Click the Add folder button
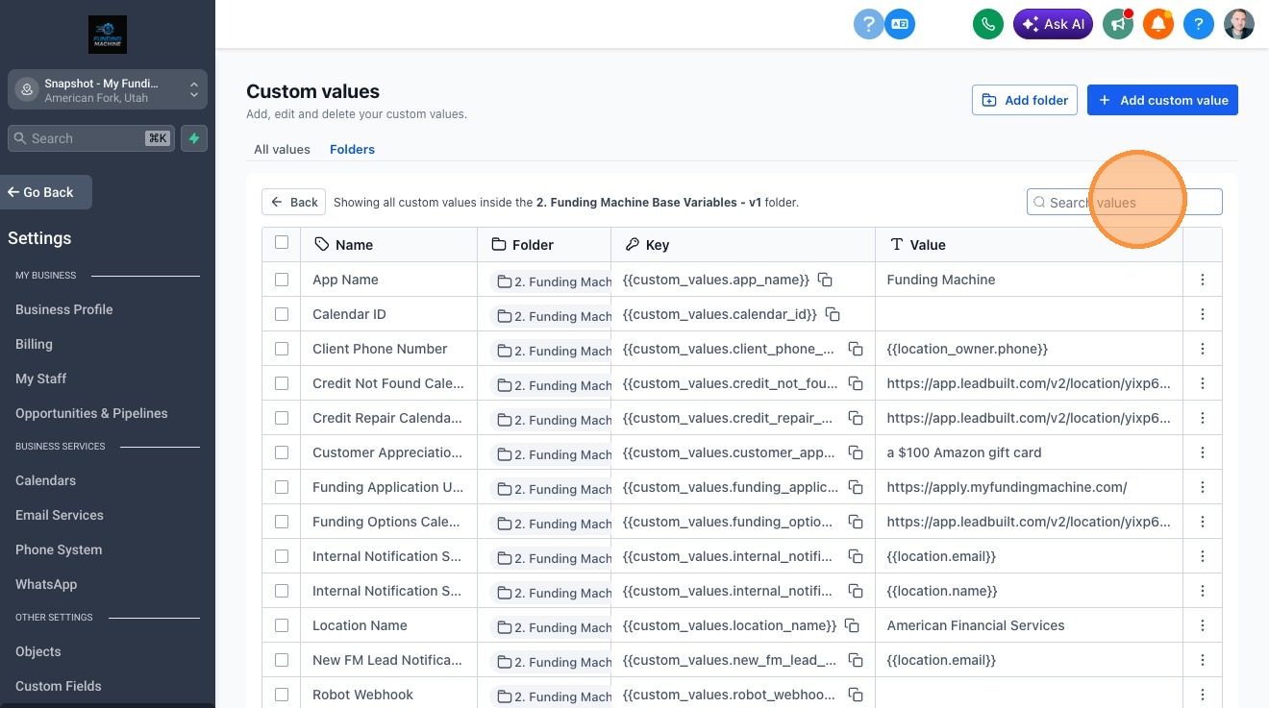1269x708 pixels. (x=1025, y=100)
